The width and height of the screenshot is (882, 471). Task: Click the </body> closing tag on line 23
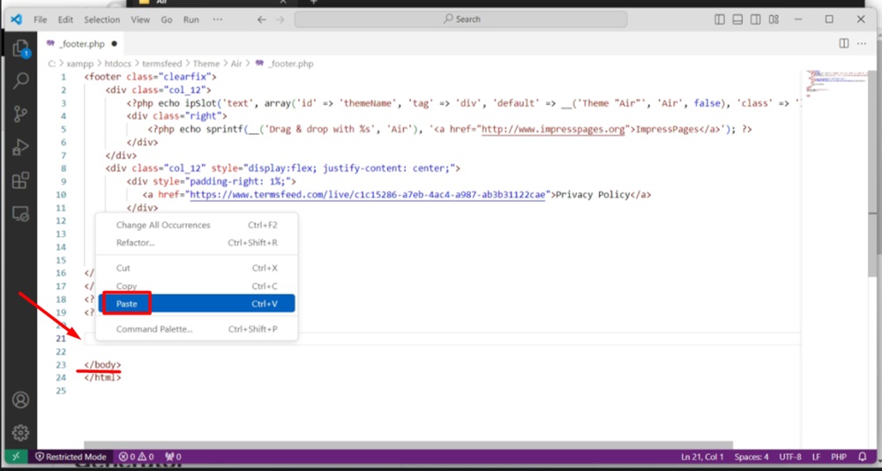pos(102,364)
